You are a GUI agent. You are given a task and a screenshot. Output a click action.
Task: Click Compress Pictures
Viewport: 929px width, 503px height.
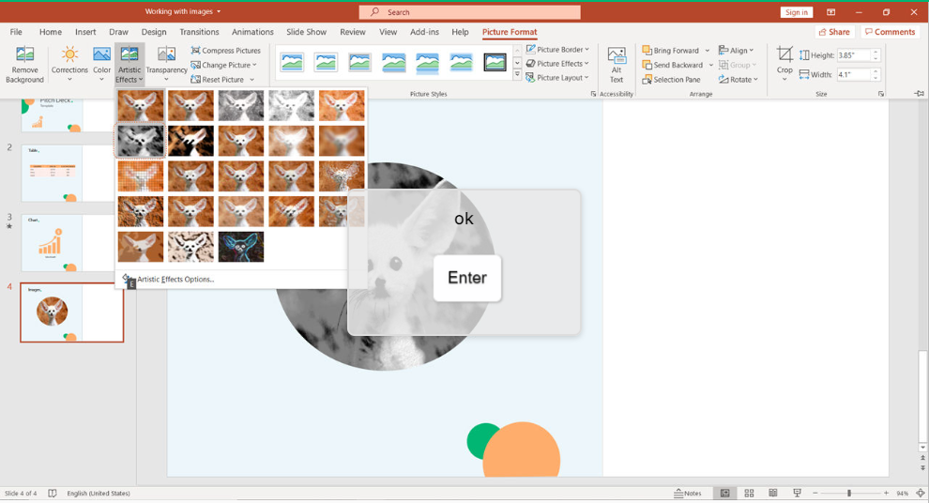pos(226,51)
